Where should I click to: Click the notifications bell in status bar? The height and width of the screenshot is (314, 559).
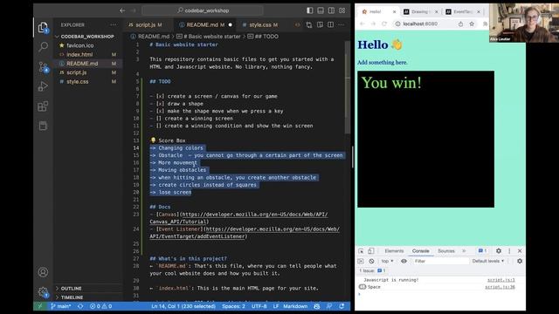tap(342, 306)
